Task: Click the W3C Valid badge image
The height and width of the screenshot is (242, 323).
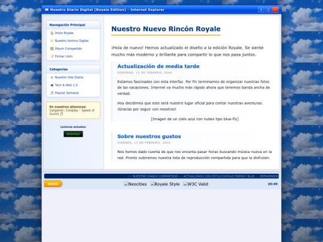Action: point(196,184)
